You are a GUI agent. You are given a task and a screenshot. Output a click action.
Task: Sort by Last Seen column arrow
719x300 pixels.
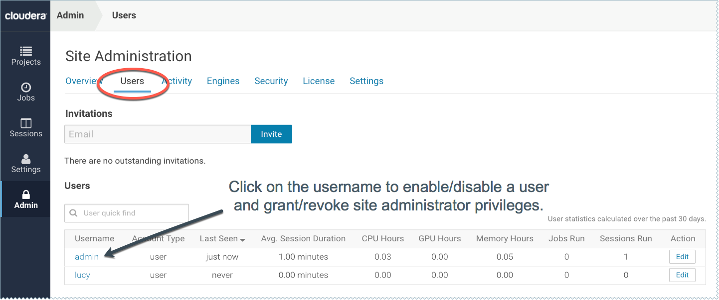(x=243, y=240)
